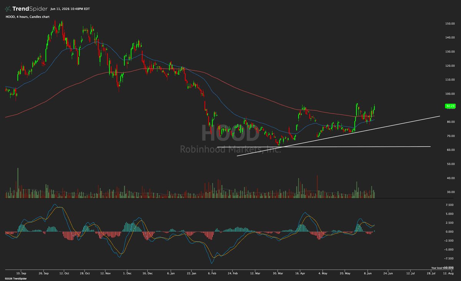Click the '8. Jun' date label
461x281 pixels.
pyautogui.click(x=368, y=274)
